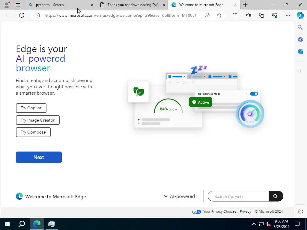Image resolution: width=307 pixels, height=230 pixels.
Task: Click the Try Copilot button
Action: pos(31,108)
